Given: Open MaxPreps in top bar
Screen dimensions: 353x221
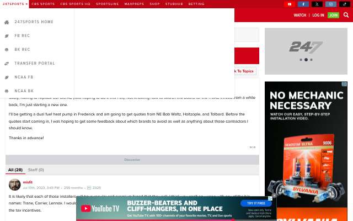Looking at the screenshot, I should 134,4.
